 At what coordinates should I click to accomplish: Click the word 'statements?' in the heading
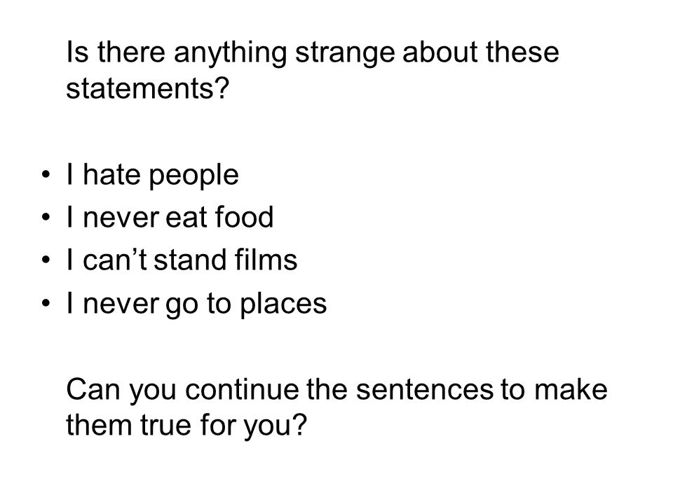coord(148,88)
